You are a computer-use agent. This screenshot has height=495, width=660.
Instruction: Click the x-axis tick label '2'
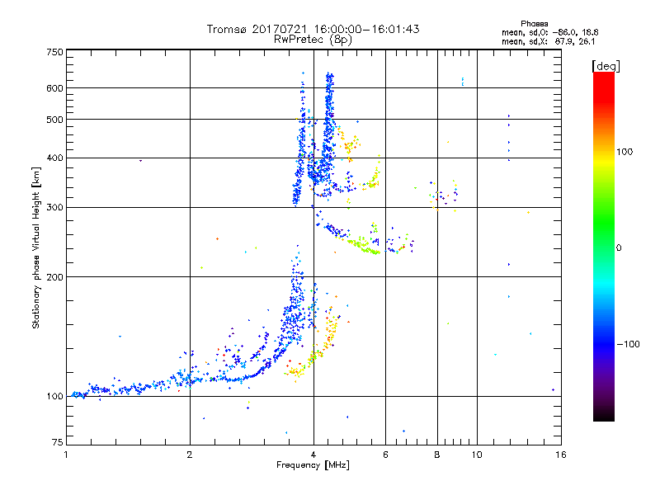click(x=190, y=455)
